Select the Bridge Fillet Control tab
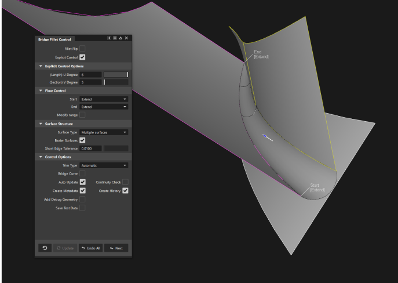 click(x=54, y=39)
